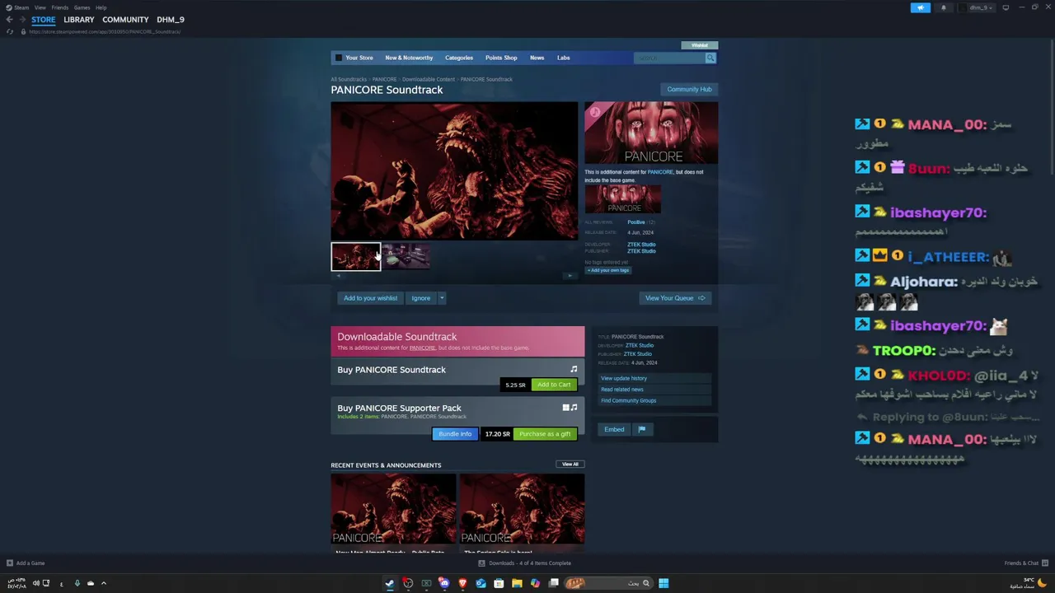Focus the store search field
The image size is (1055, 593).
pyautogui.click(x=669, y=58)
